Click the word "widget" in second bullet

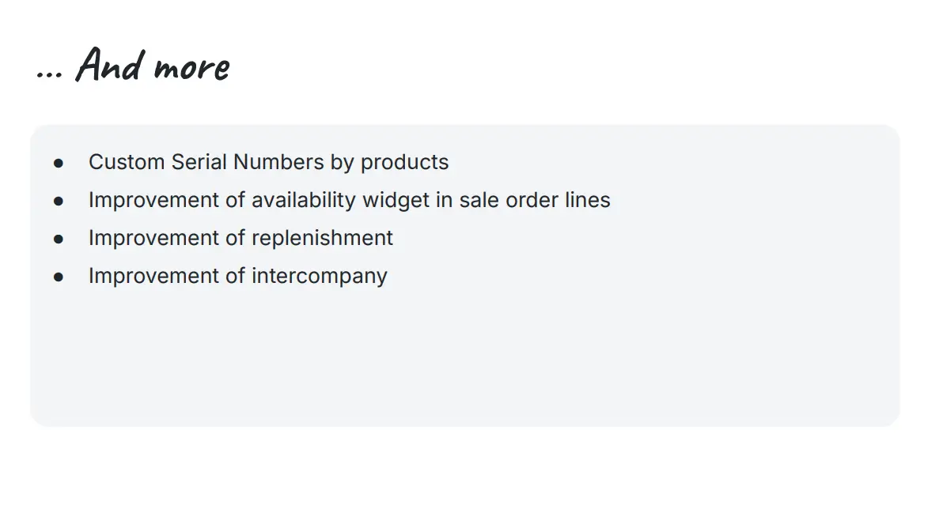(x=396, y=200)
